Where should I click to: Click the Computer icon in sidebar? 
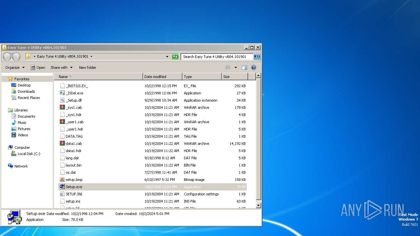click(10, 147)
